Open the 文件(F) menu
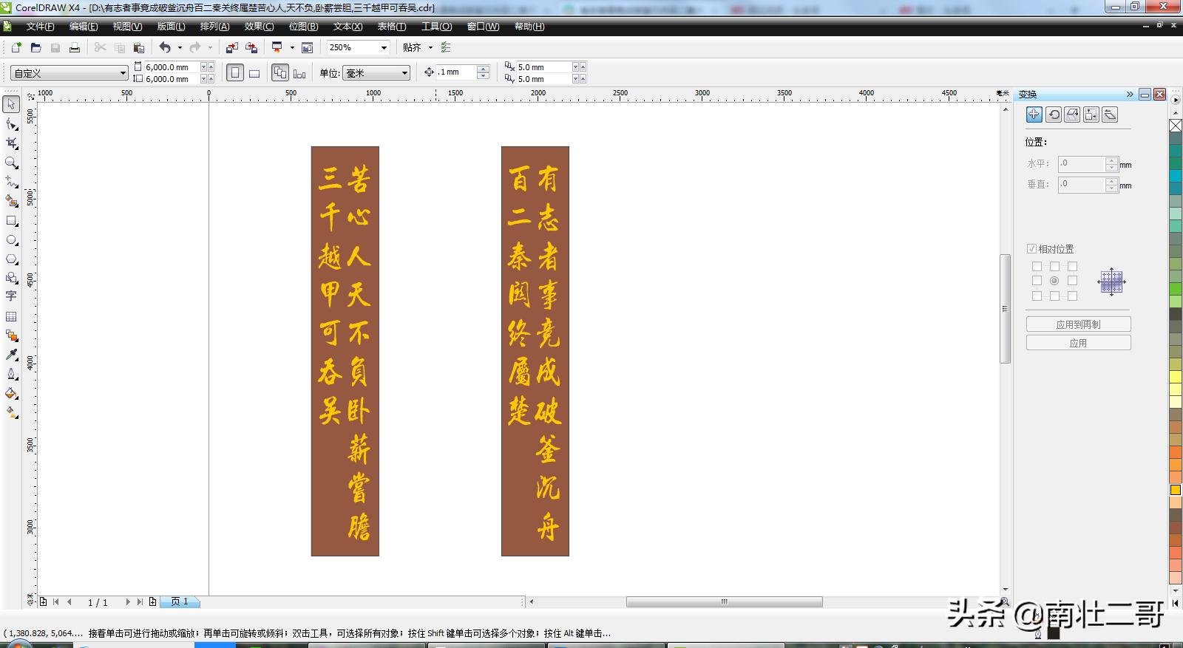This screenshot has width=1183, height=648. pos(40,27)
